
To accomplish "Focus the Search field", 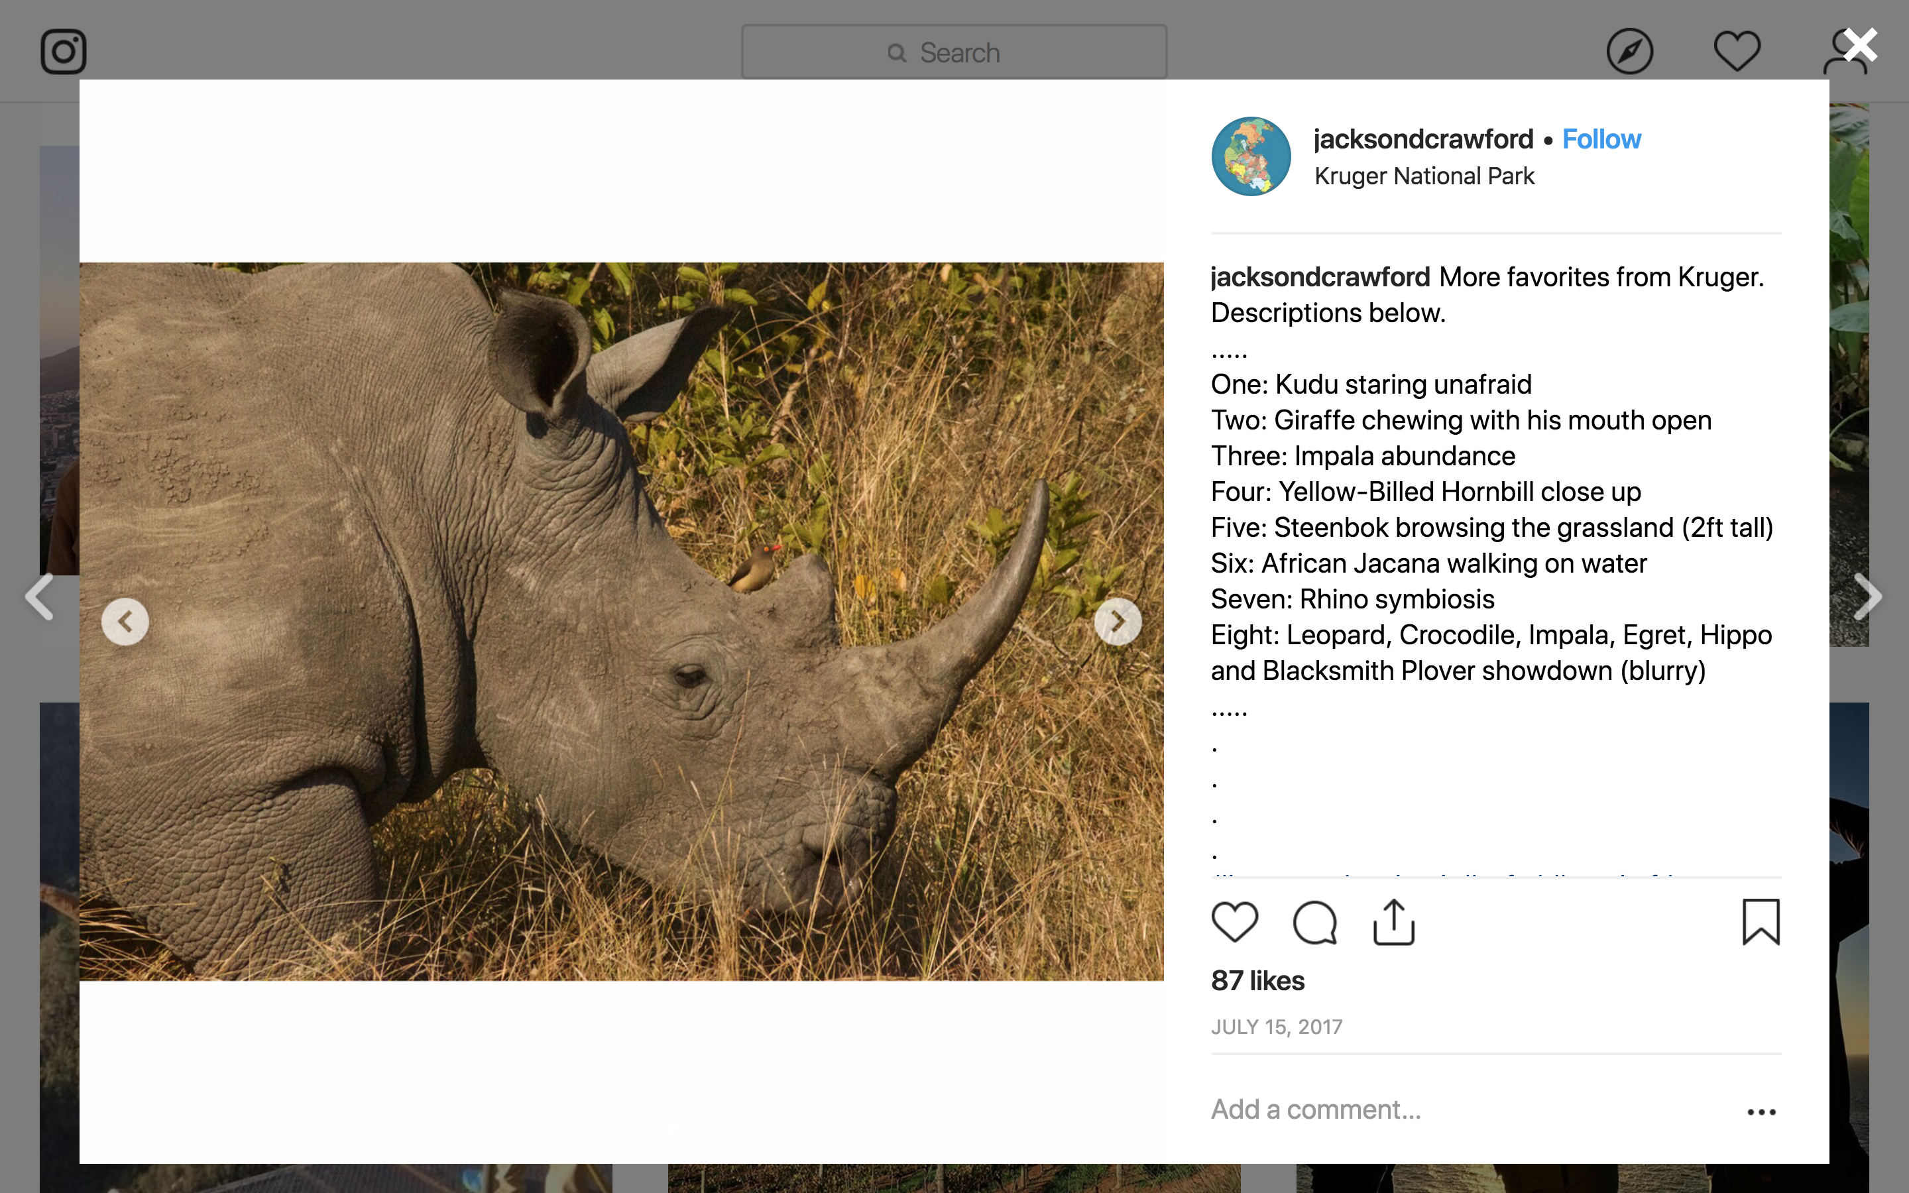I will tap(954, 52).
